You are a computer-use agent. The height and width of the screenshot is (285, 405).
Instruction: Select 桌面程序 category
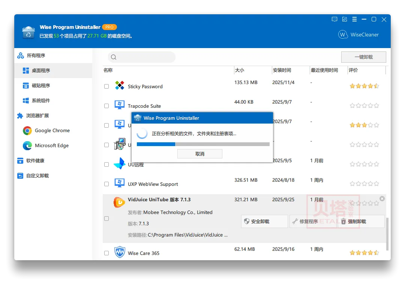[x=53, y=70]
